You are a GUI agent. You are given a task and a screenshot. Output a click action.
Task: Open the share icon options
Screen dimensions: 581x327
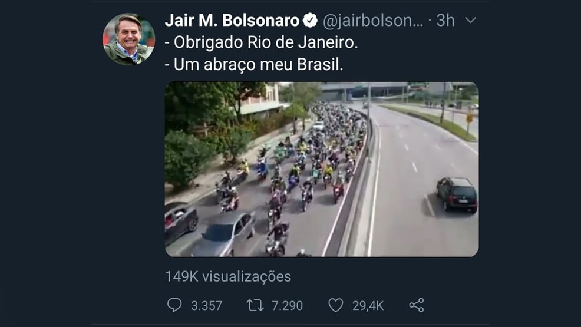coord(417,305)
